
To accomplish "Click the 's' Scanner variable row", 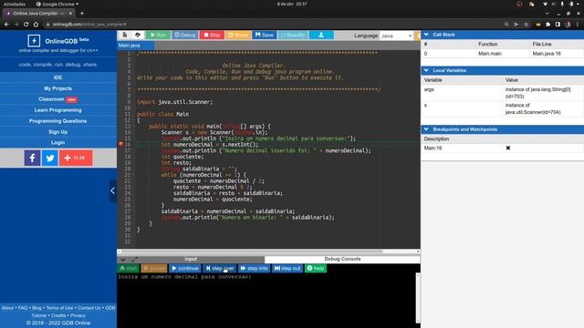I will pyautogui.click(x=503, y=108).
